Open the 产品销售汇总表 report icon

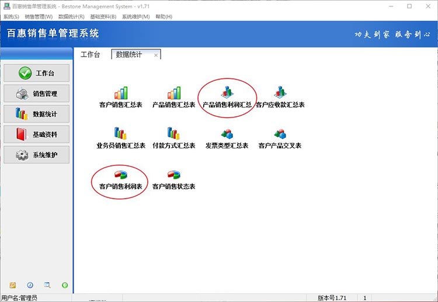[x=174, y=93]
